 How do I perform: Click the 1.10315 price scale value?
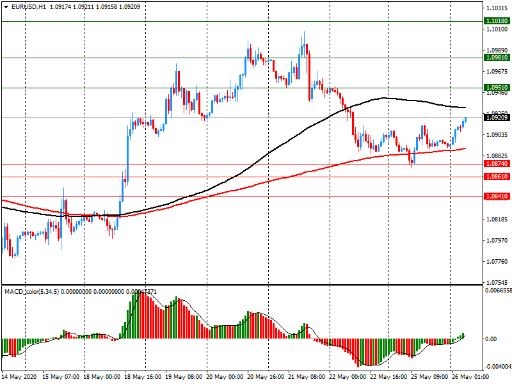497,8
